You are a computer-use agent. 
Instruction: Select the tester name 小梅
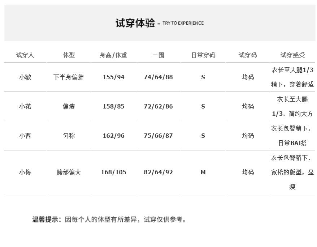coord(25,172)
